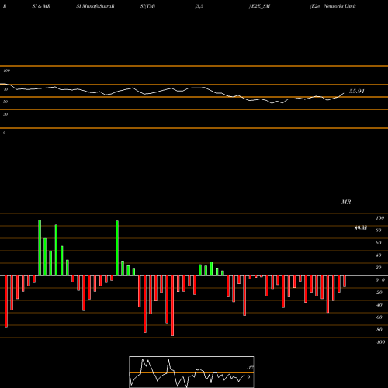Click the '-100' axis label on MR chart
388x388 pixels.
click(380, 342)
